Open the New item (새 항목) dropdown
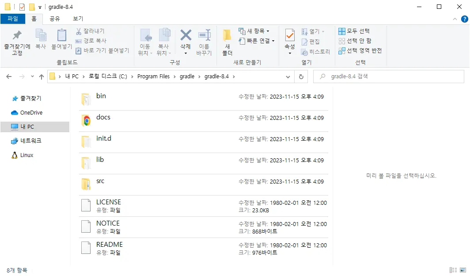The height and width of the screenshot is (276, 470). click(254, 31)
